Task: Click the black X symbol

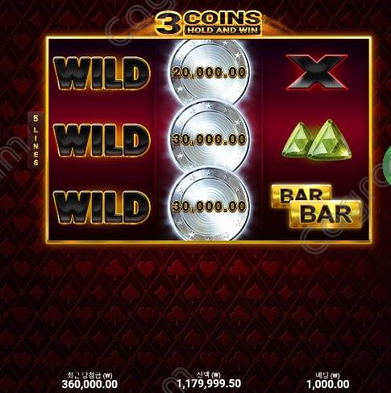Action: coord(317,72)
